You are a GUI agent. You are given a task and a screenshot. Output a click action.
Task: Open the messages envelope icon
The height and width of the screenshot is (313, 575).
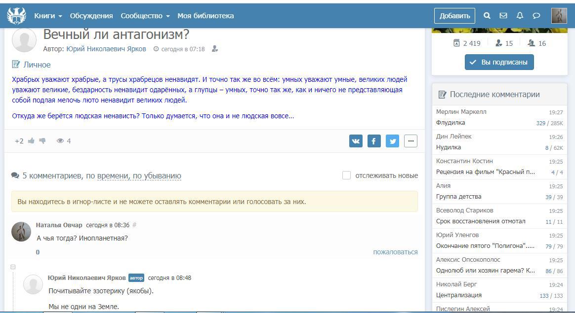tap(503, 16)
